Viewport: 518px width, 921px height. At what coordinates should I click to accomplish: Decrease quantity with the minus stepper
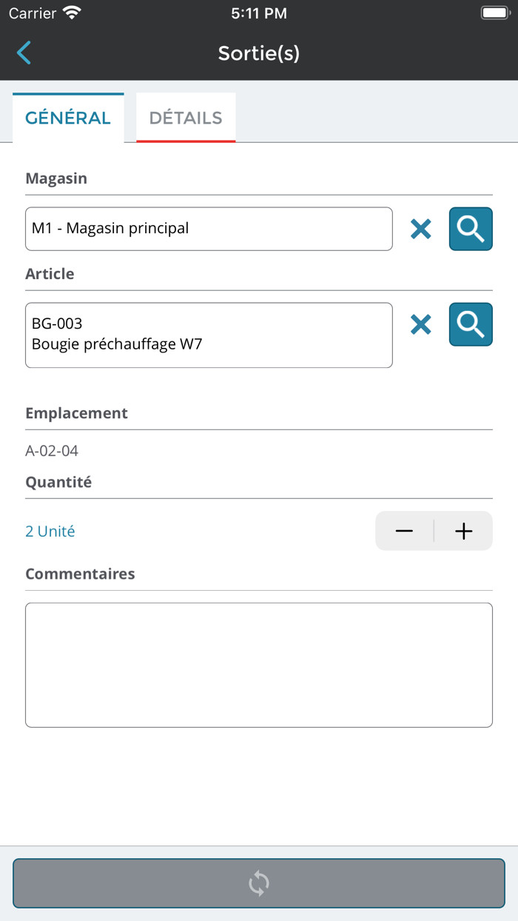tap(404, 531)
